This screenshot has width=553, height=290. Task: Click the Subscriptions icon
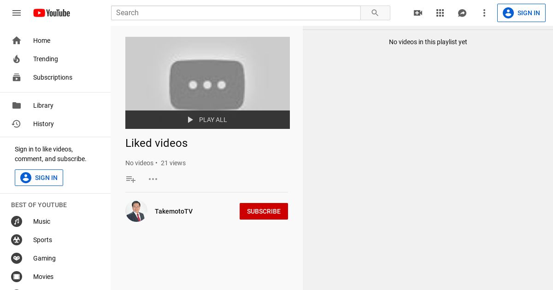coord(17,77)
